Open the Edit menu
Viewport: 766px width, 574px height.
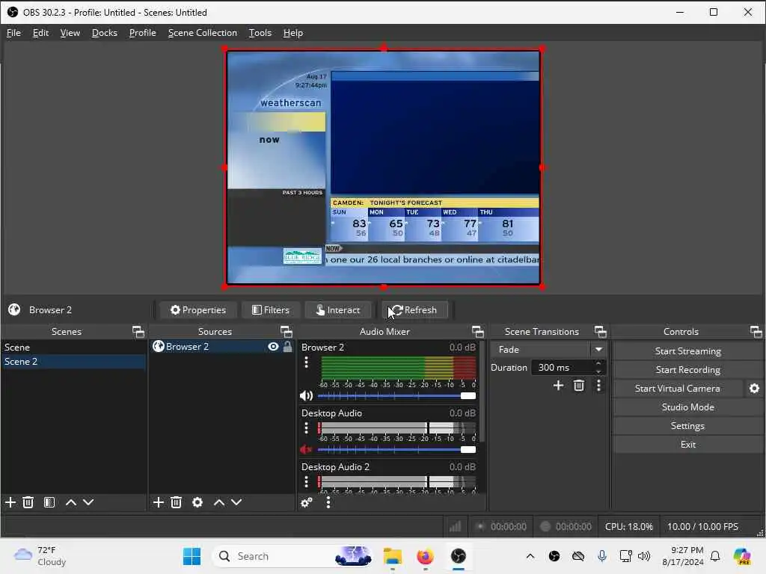point(40,33)
